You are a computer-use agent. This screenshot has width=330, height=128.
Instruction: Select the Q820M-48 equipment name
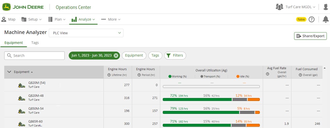(36, 96)
